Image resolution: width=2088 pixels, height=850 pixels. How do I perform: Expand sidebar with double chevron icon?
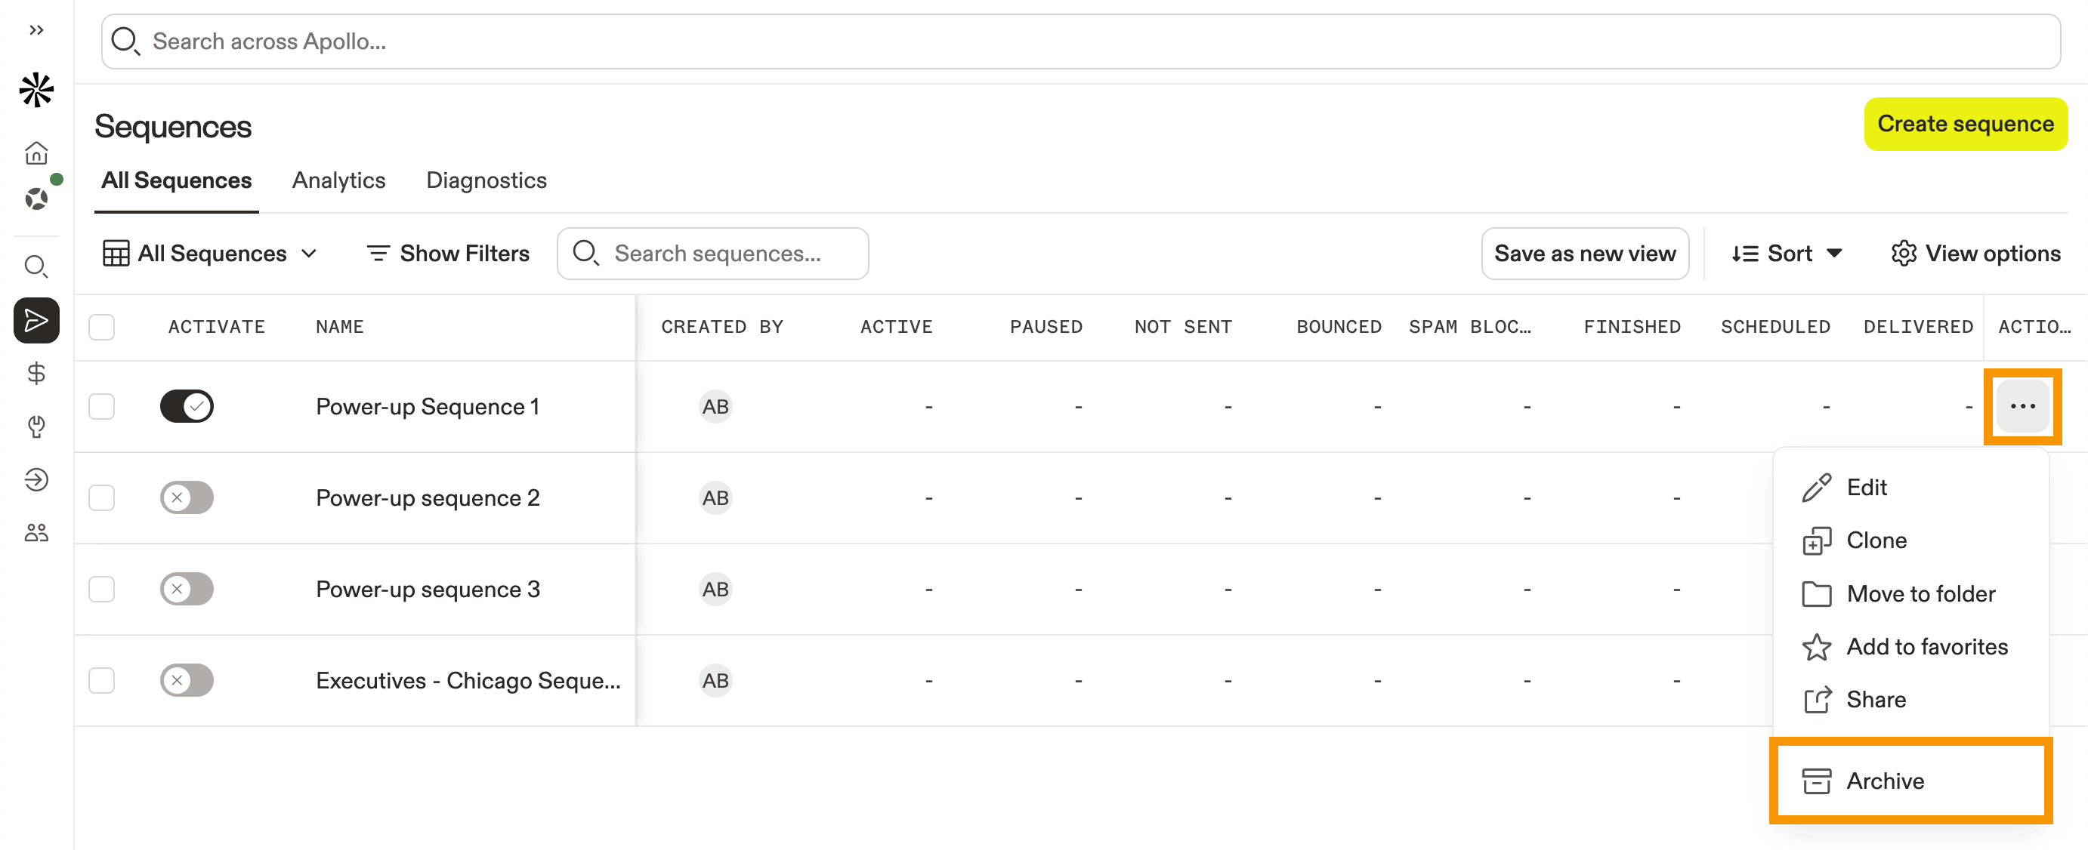[x=36, y=30]
